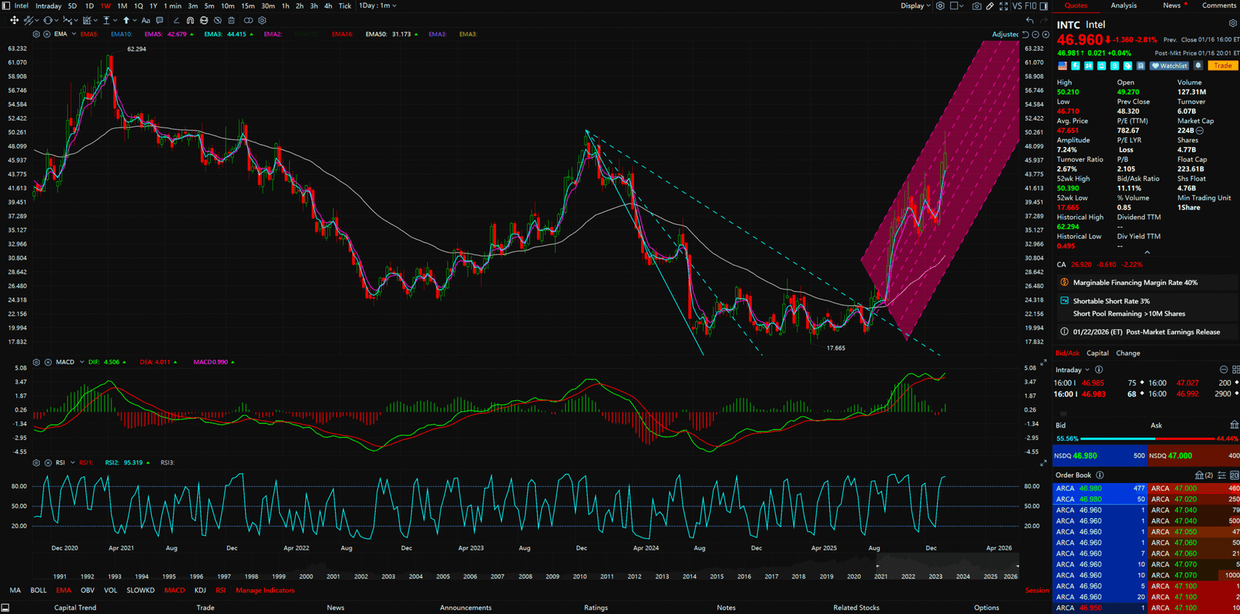1240x614 pixels.
Task: Open the Intraday dropdown in Bid/Ask panel
Action: click(x=1072, y=370)
